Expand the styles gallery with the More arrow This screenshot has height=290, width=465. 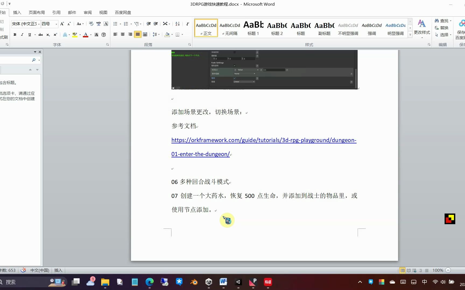(x=410, y=34)
